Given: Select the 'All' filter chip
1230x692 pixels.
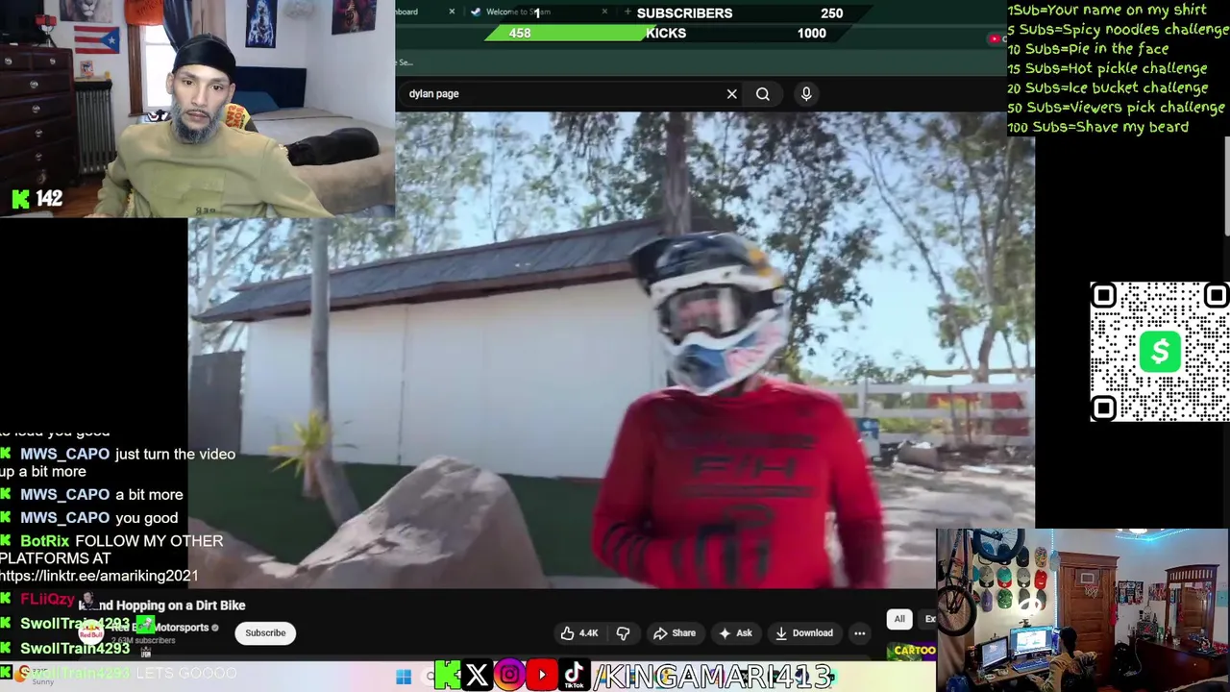Looking at the screenshot, I should pos(899,619).
